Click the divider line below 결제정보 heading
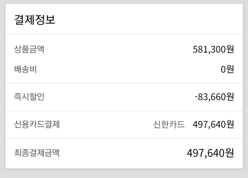 click(x=124, y=34)
